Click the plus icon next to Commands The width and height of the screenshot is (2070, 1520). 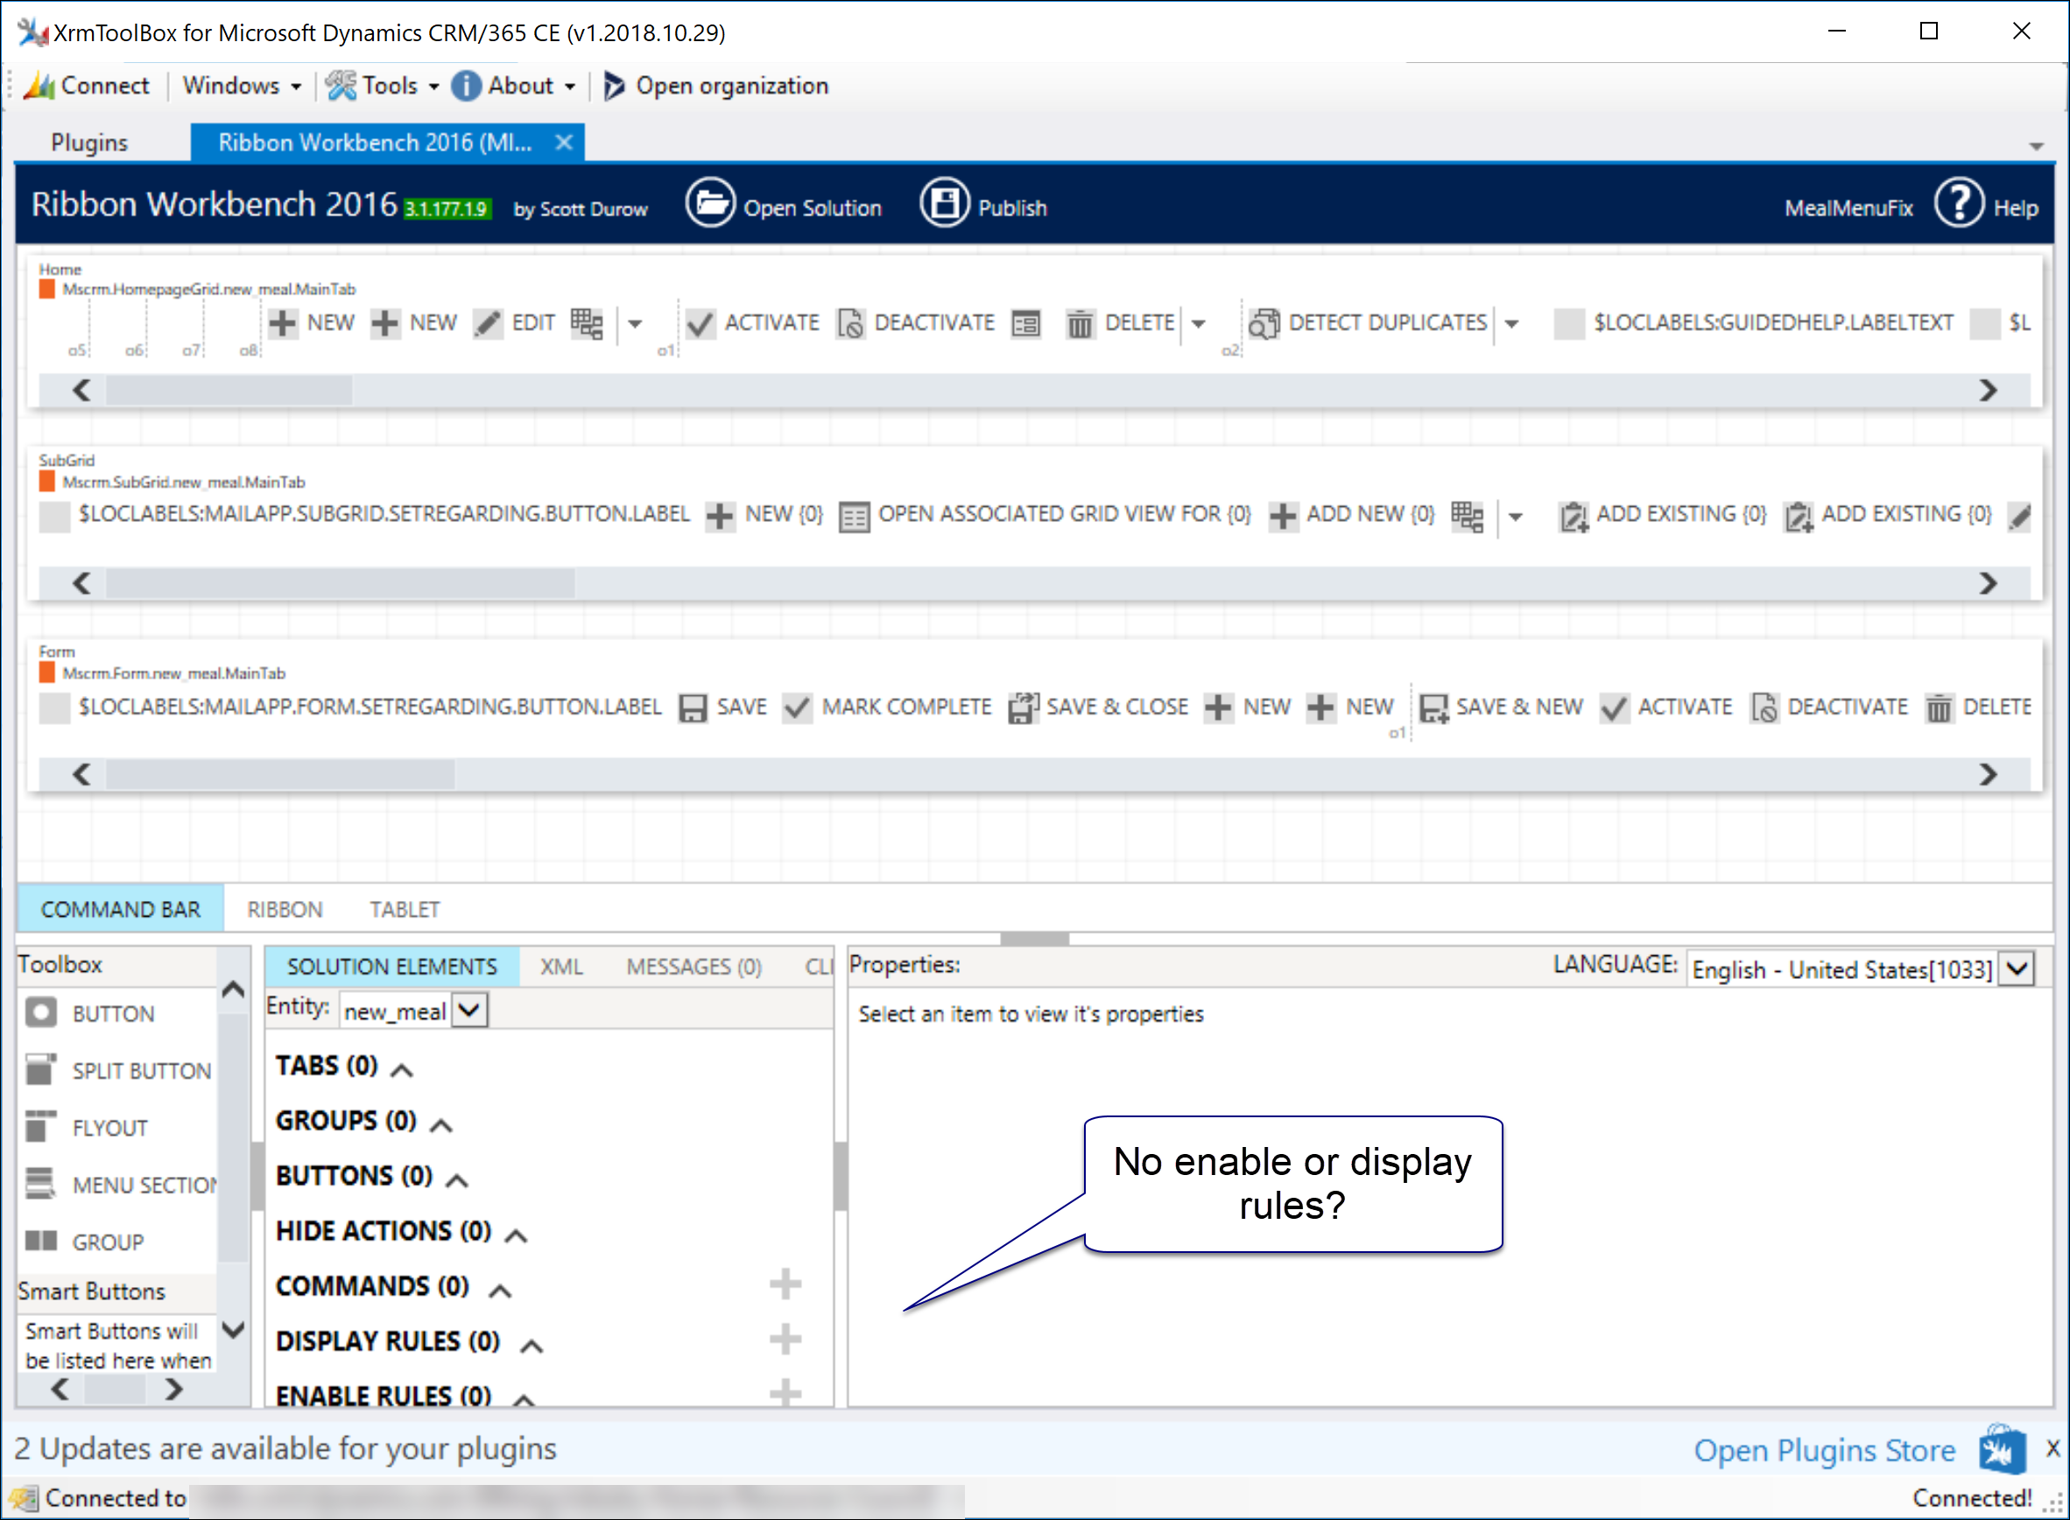[785, 1284]
